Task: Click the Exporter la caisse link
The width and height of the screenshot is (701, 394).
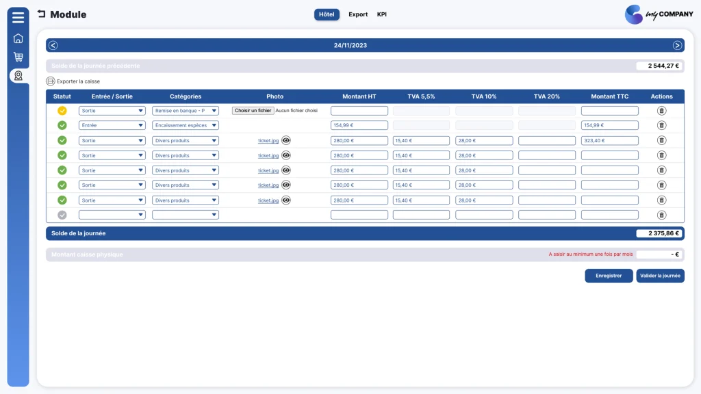Action: (x=78, y=81)
